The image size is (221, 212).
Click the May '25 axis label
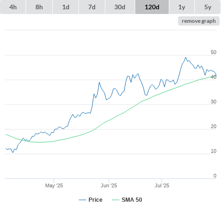click(x=54, y=185)
